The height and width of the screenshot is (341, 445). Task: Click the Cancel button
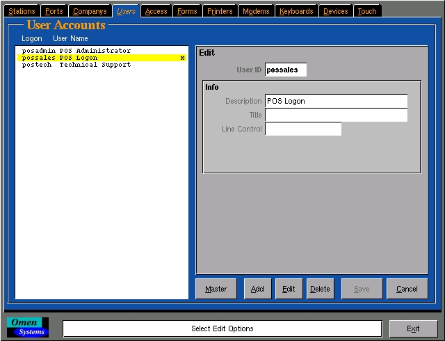click(407, 289)
